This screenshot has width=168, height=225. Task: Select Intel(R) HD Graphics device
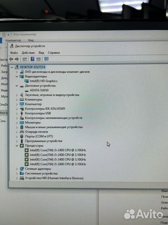44,81
